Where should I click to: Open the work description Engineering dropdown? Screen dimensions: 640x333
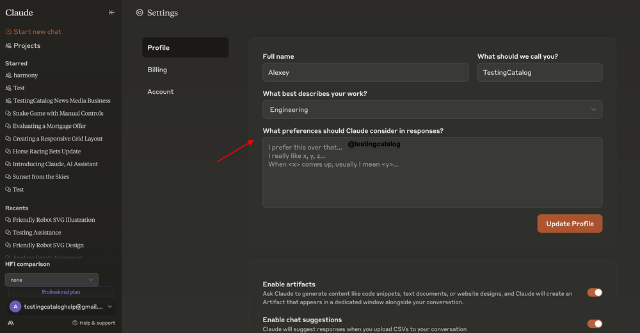[x=432, y=109]
